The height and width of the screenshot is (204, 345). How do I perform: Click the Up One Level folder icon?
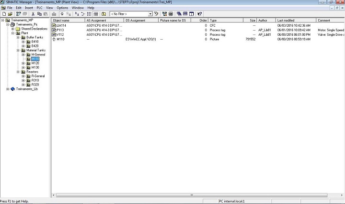click(x=103, y=14)
